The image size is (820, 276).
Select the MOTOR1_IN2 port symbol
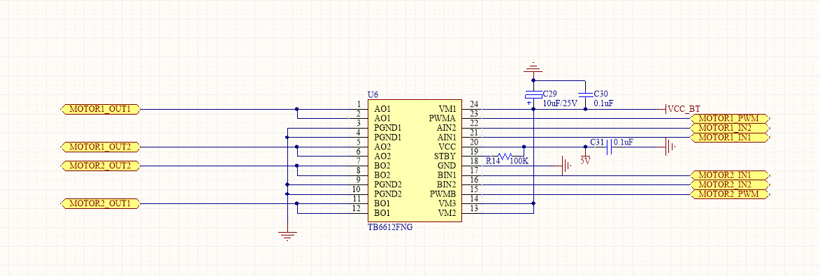[730, 128]
